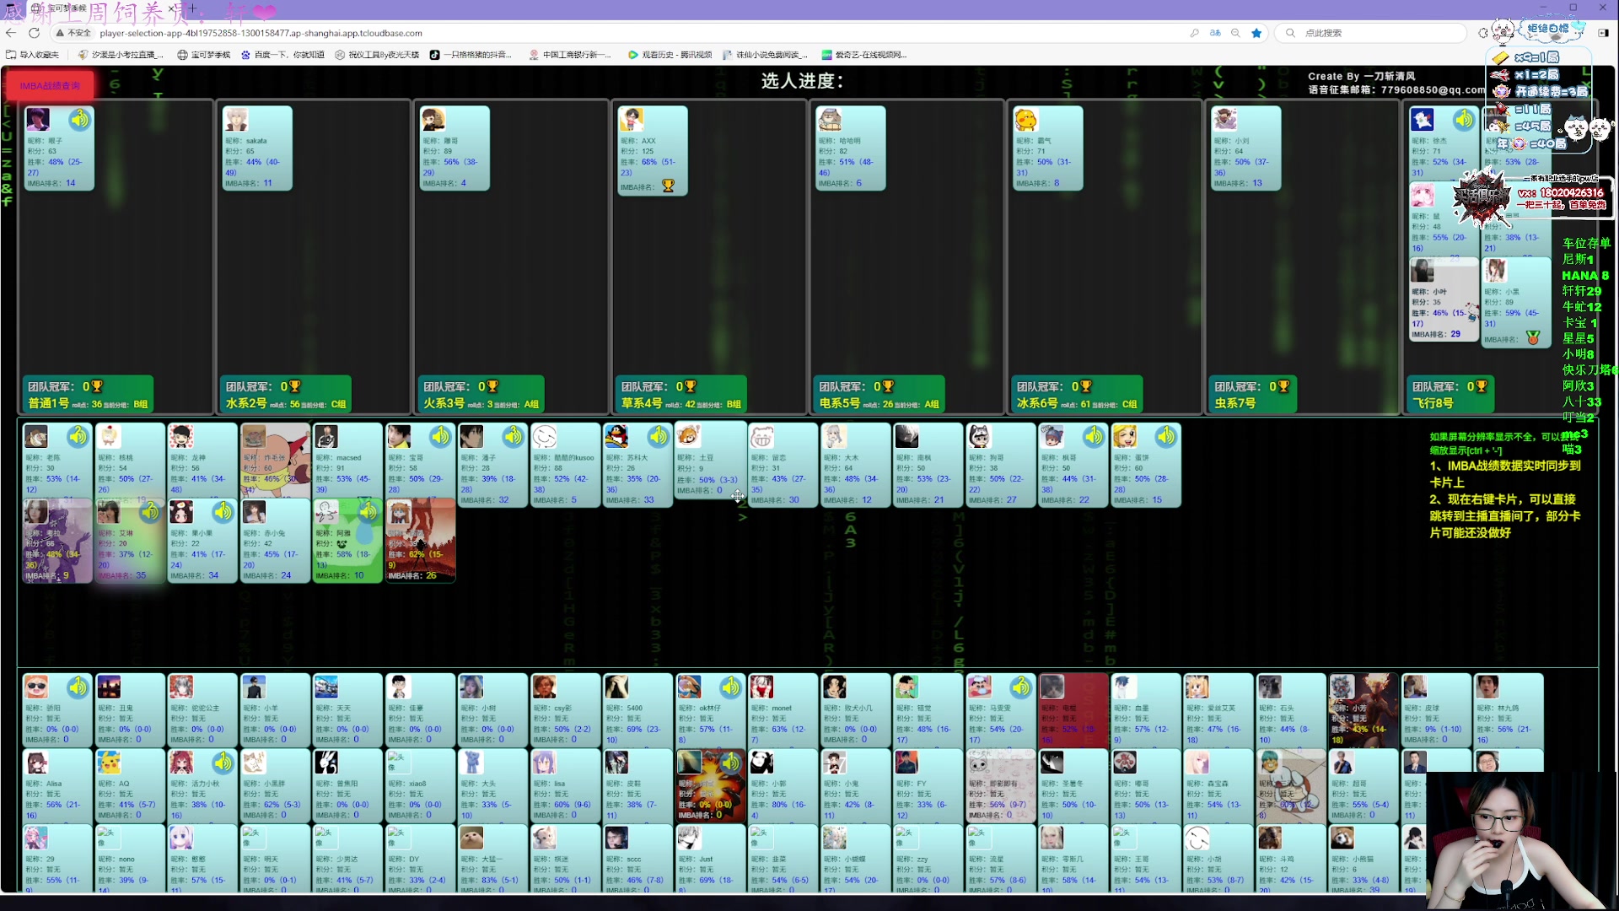The height and width of the screenshot is (911, 1619).
Task: Select the 小刘 player card
Action: (1246, 148)
